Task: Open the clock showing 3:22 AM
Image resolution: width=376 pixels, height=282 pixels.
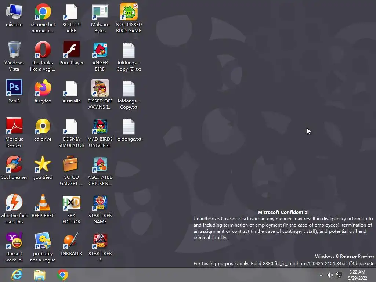Action: pos(357,275)
